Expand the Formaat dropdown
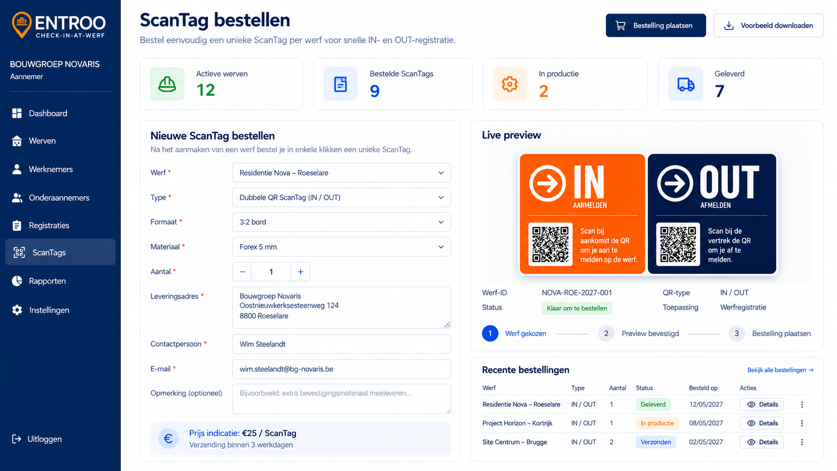 (341, 222)
